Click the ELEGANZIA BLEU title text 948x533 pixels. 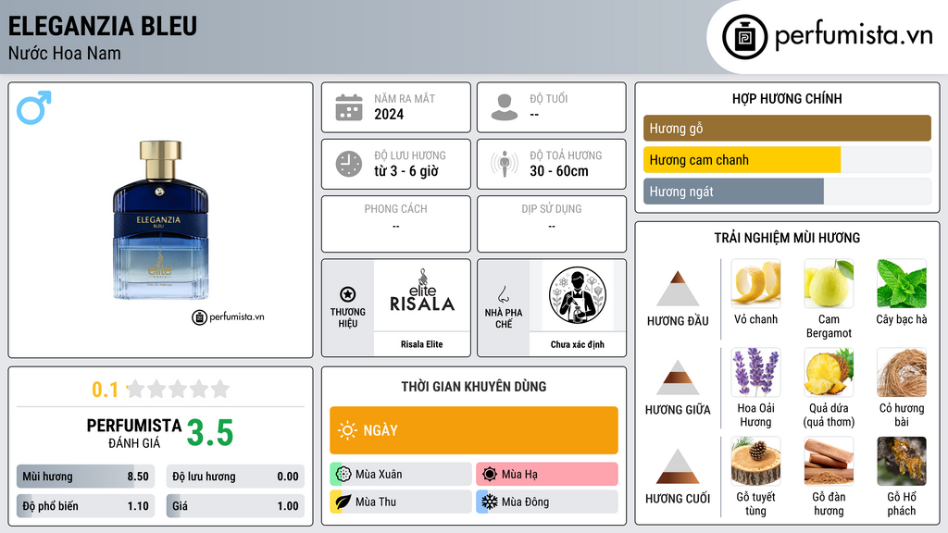(103, 26)
